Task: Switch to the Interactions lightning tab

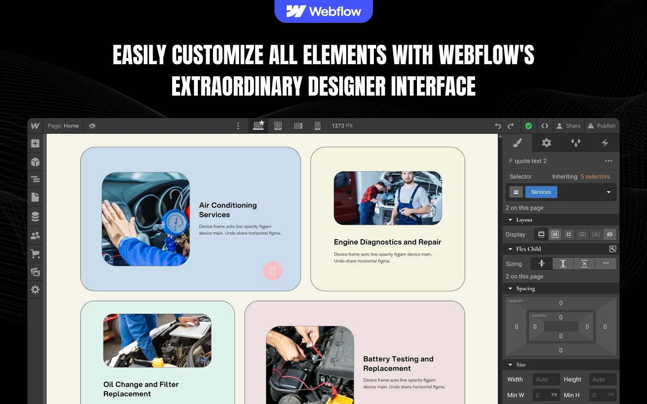Action: pyautogui.click(x=605, y=143)
